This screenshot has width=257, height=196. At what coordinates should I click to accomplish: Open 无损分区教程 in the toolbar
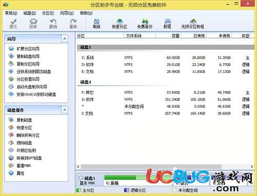[x=193, y=24]
